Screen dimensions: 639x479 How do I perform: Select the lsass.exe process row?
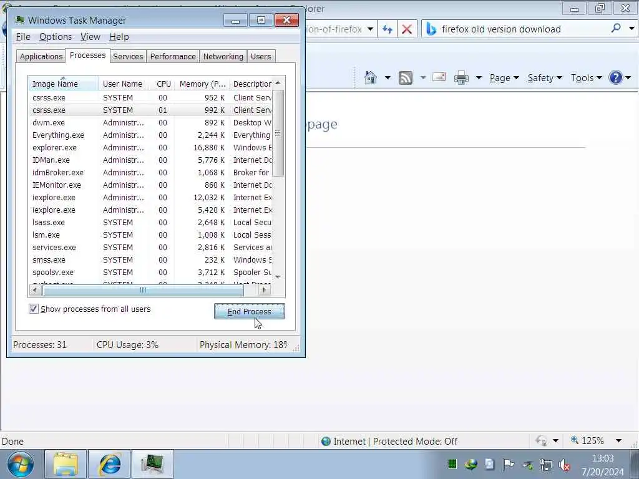pyautogui.click(x=150, y=223)
